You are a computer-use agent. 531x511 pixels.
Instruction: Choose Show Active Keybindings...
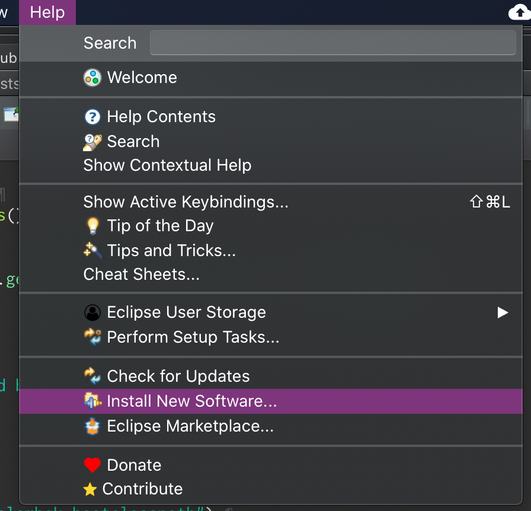coord(271,202)
